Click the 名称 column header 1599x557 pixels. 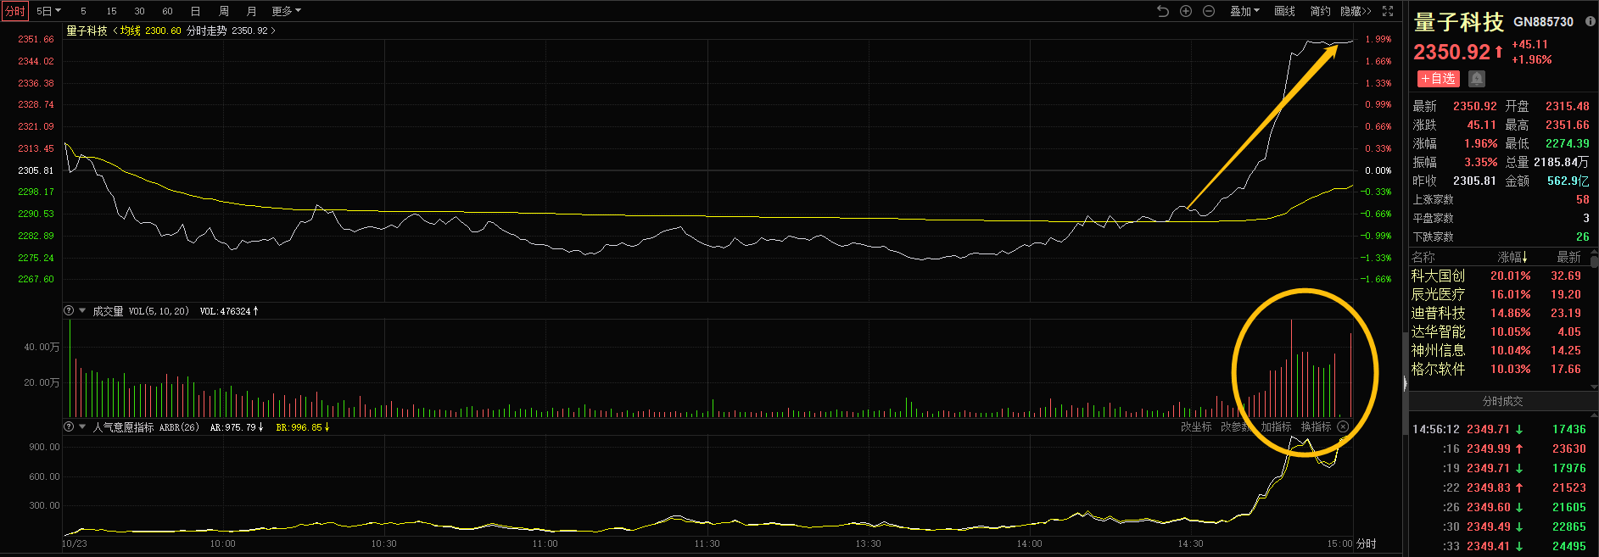click(1423, 257)
